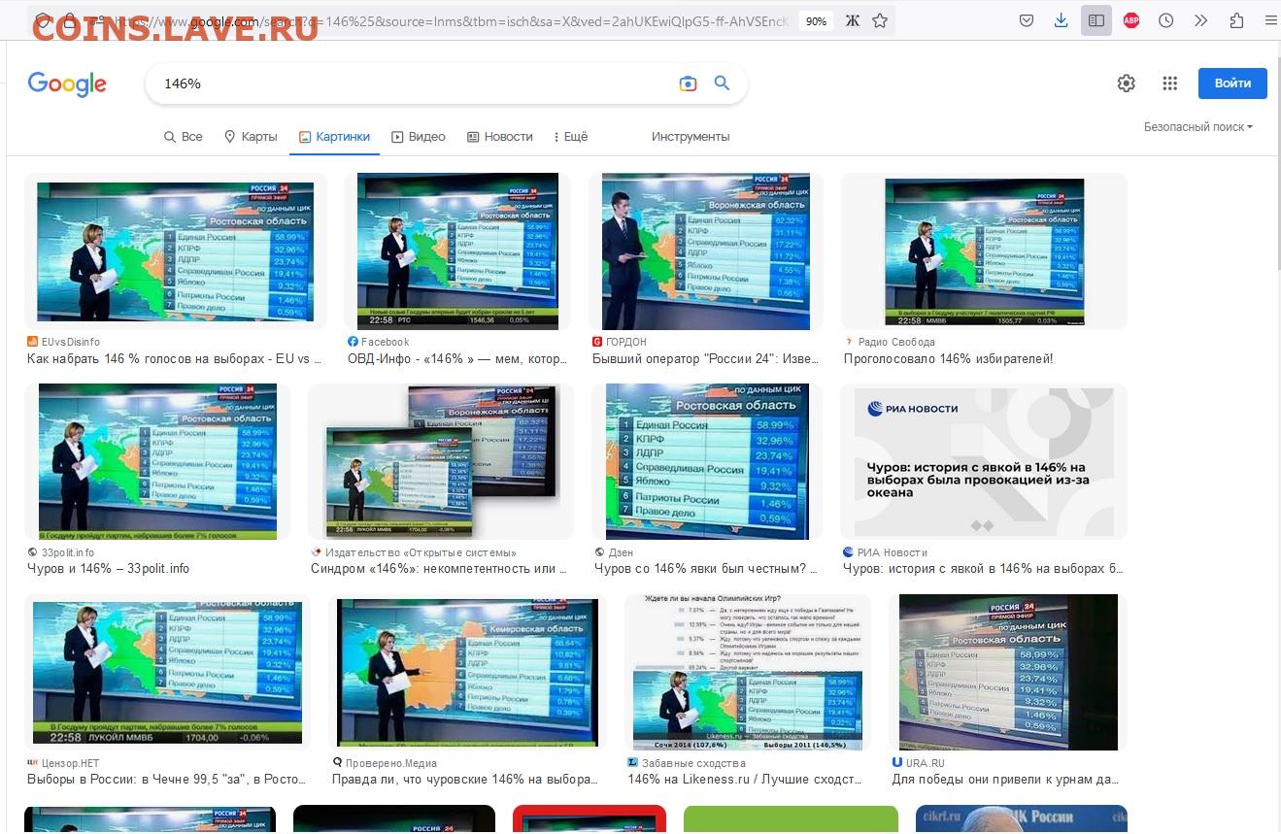The image size is (1281, 834).
Task: Switch to Все search tab
Action: pyautogui.click(x=184, y=137)
